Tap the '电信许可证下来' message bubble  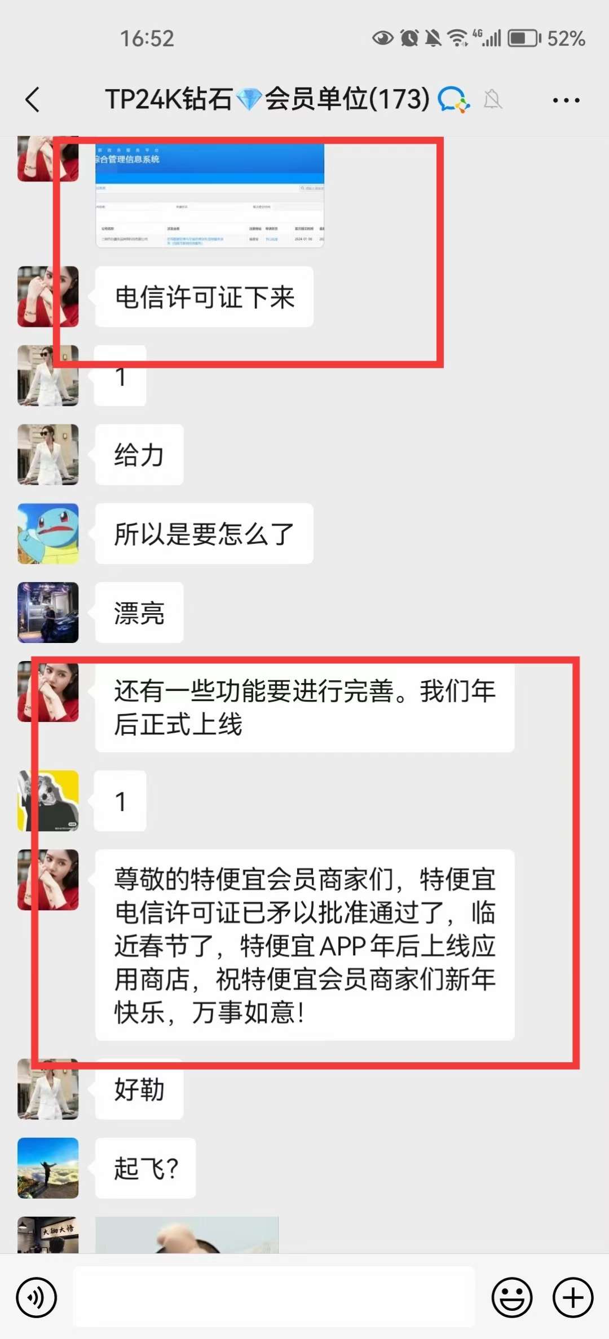pyautogui.click(x=204, y=296)
